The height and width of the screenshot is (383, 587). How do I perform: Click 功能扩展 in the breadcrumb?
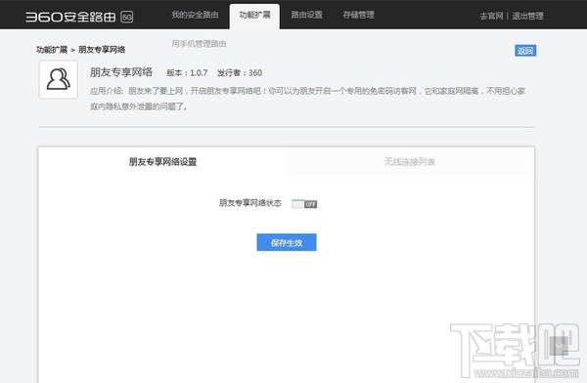point(52,50)
